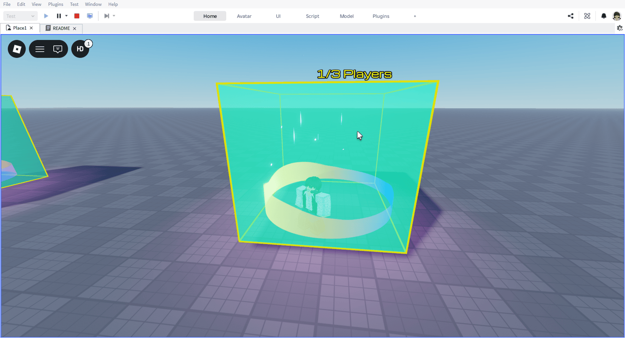This screenshot has height=351, width=625.
Task: Click the step forward icon
Action: click(107, 16)
